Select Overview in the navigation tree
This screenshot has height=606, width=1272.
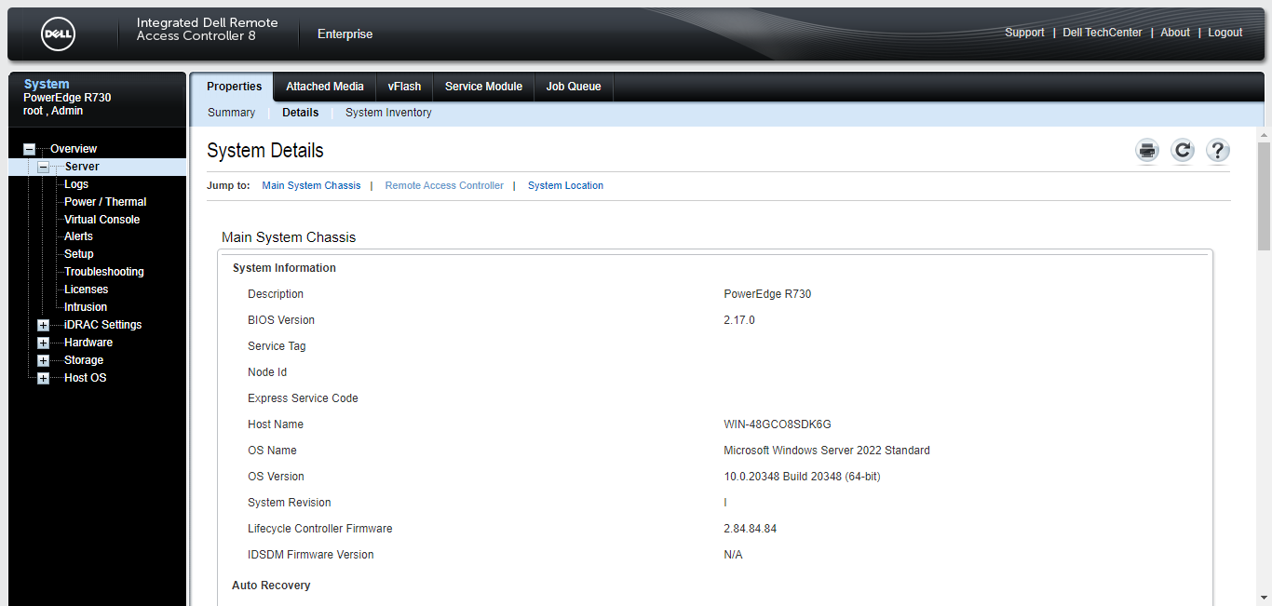tap(74, 149)
